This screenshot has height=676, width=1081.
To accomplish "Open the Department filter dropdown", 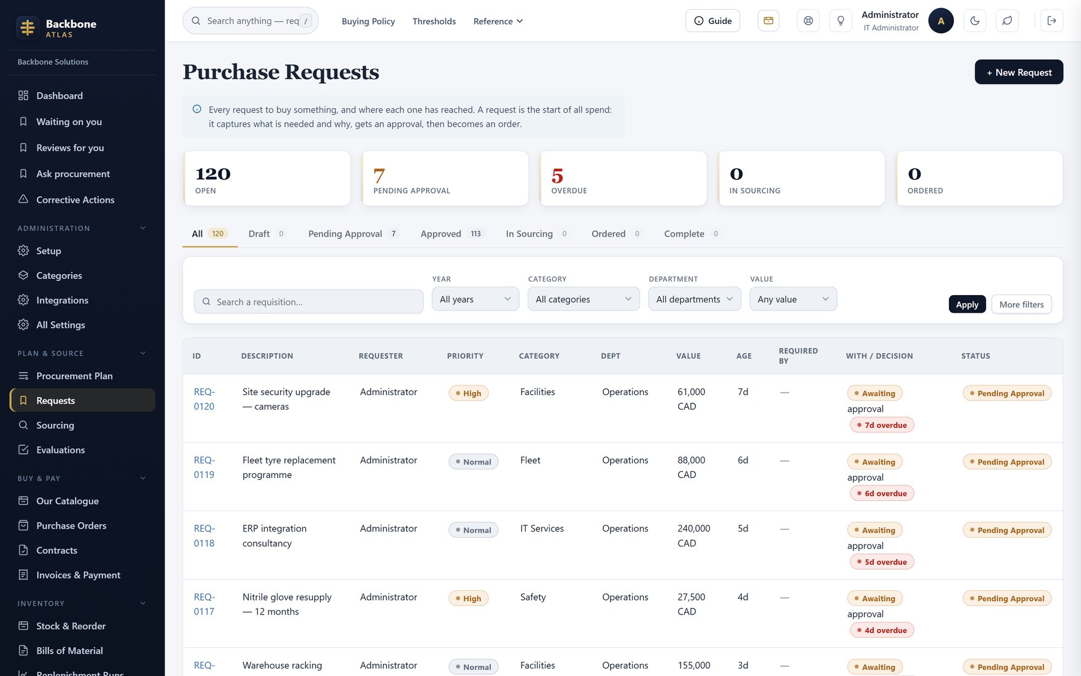I will click(x=695, y=299).
